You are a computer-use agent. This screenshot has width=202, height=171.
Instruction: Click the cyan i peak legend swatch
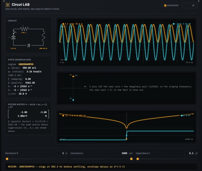[x=173, y=24]
